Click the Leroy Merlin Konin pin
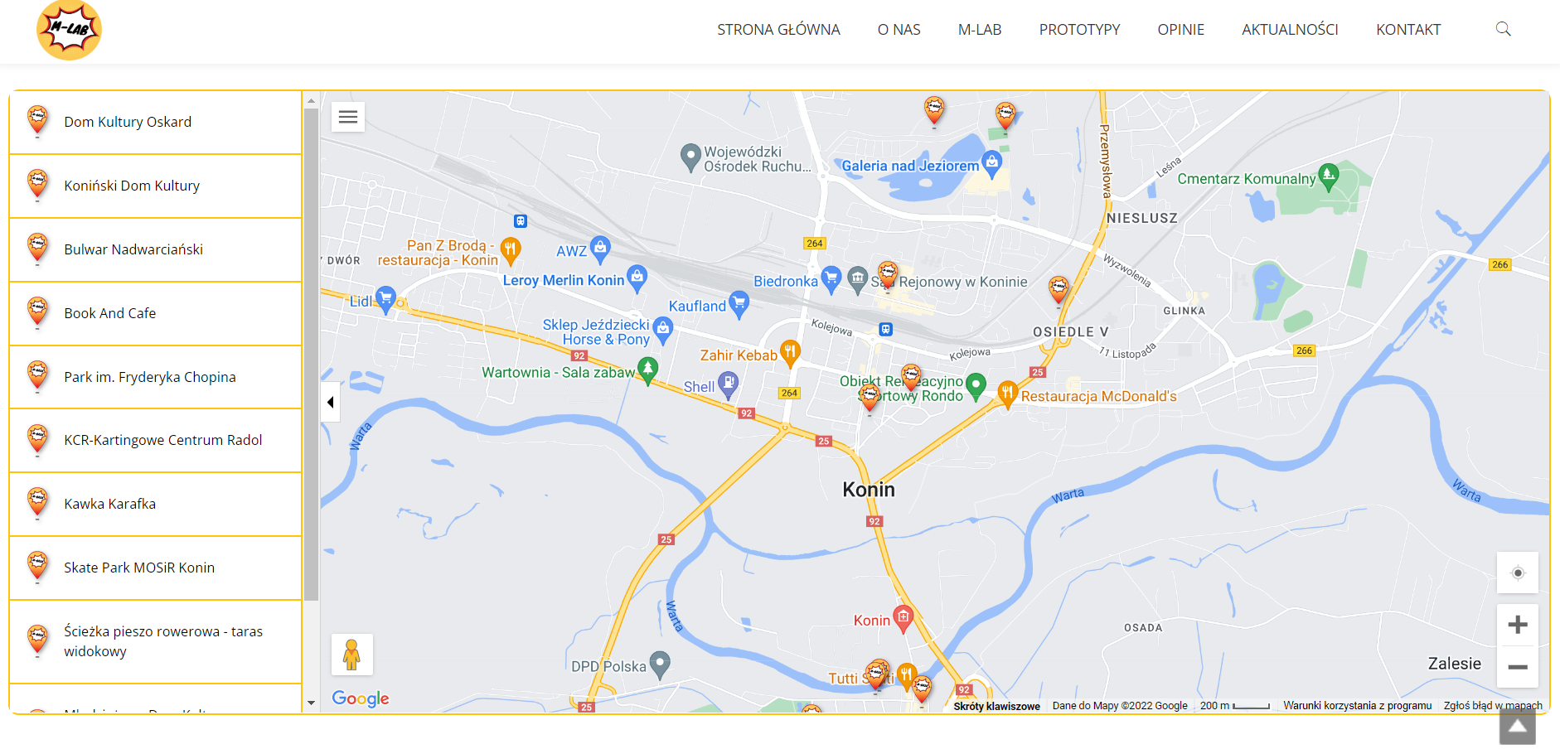The height and width of the screenshot is (749, 1560). [637, 278]
